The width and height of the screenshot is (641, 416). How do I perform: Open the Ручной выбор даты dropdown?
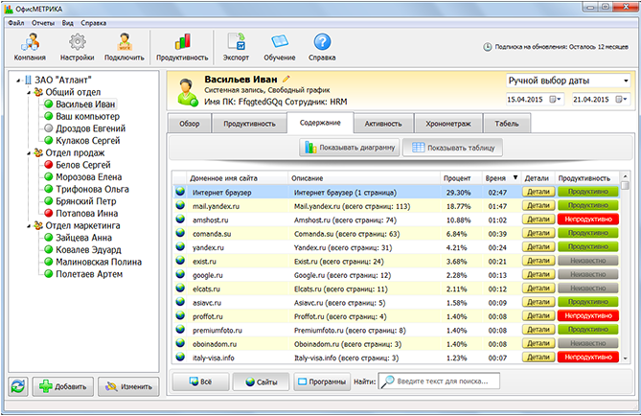pos(566,81)
